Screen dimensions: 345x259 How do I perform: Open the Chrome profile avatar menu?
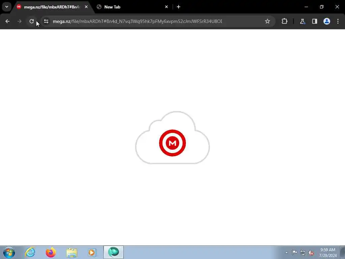327,21
